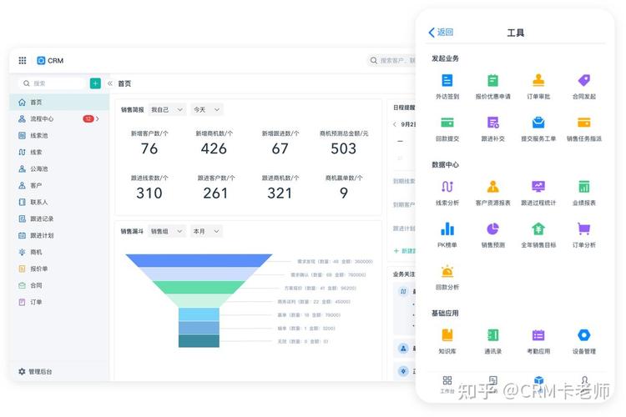This screenshot has width=626, height=417.
Task: Select 订单 in the sidebar
Action: click(59, 302)
